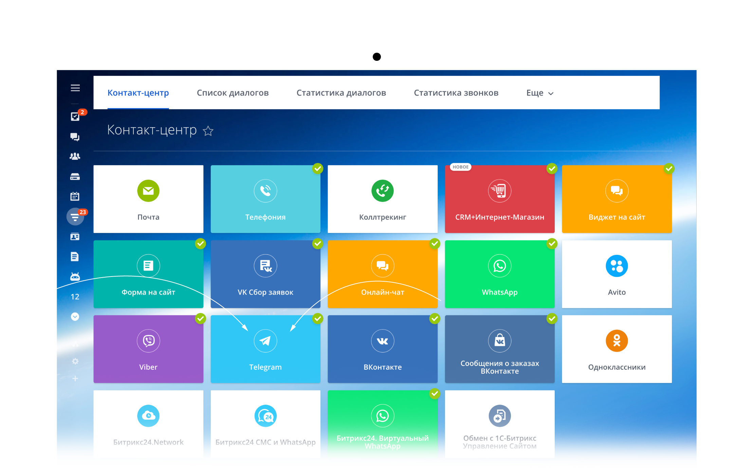Expand the Еще dropdown menu
754x476 pixels.
pyautogui.click(x=539, y=93)
